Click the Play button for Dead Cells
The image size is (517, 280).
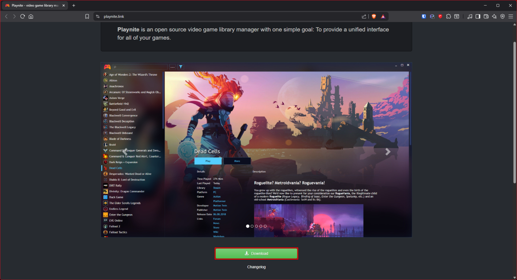(x=208, y=161)
